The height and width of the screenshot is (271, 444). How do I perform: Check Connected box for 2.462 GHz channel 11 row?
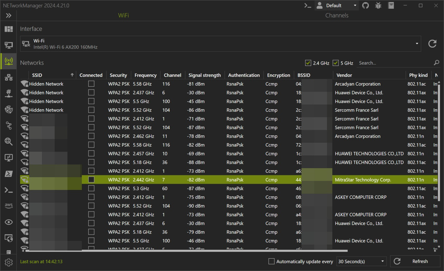(91, 136)
